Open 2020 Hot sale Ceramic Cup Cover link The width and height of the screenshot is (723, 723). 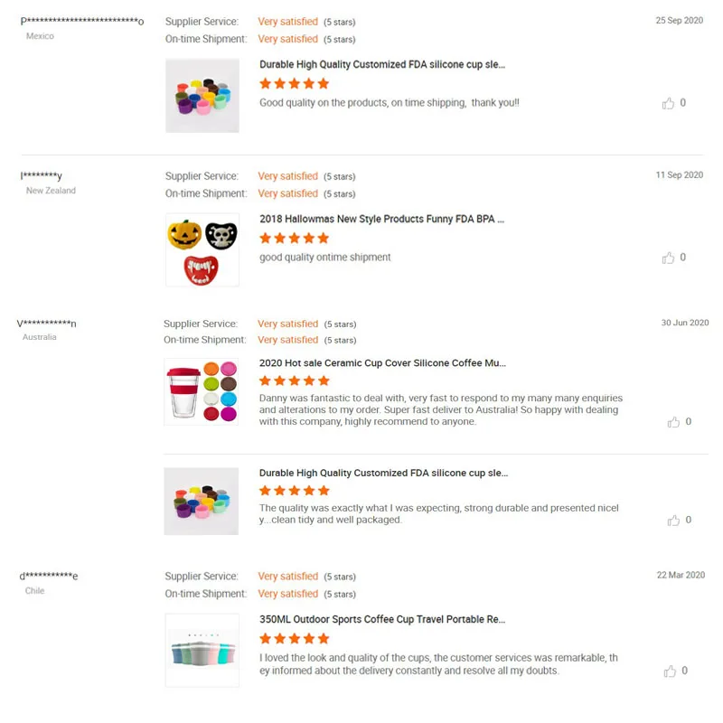tap(382, 363)
